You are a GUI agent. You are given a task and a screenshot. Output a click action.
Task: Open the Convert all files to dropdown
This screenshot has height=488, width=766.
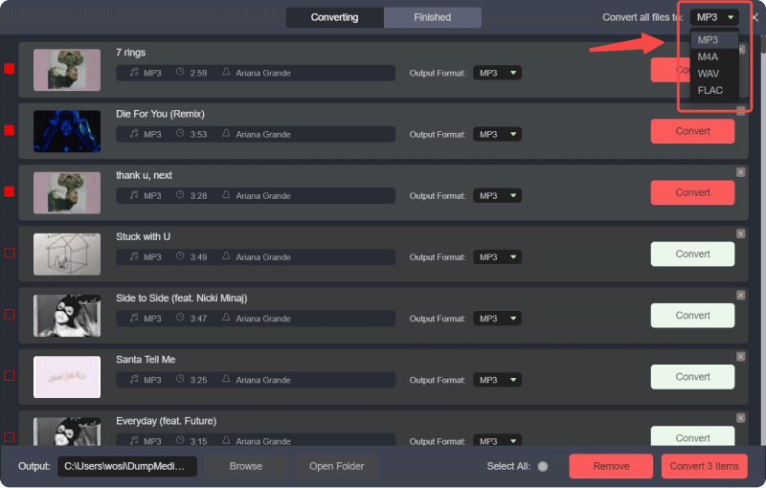[714, 17]
